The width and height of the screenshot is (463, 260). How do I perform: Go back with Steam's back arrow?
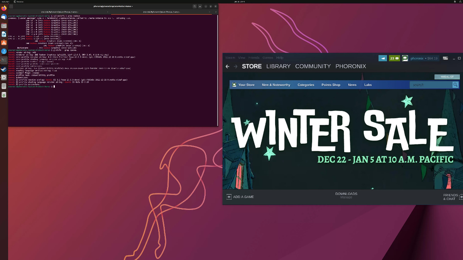[227, 66]
